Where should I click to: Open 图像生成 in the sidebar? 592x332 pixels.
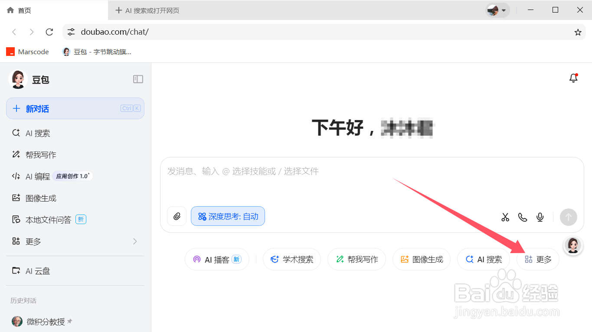coord(75,198)
